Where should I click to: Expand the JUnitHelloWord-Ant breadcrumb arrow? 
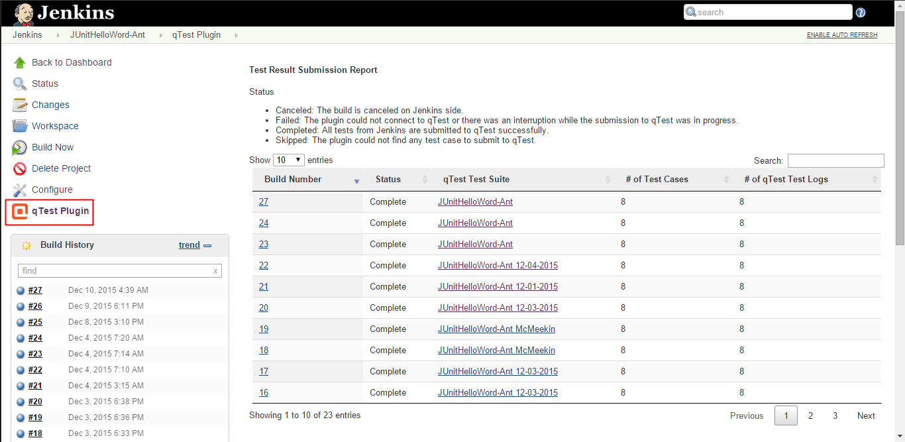(x=160, y=35)
